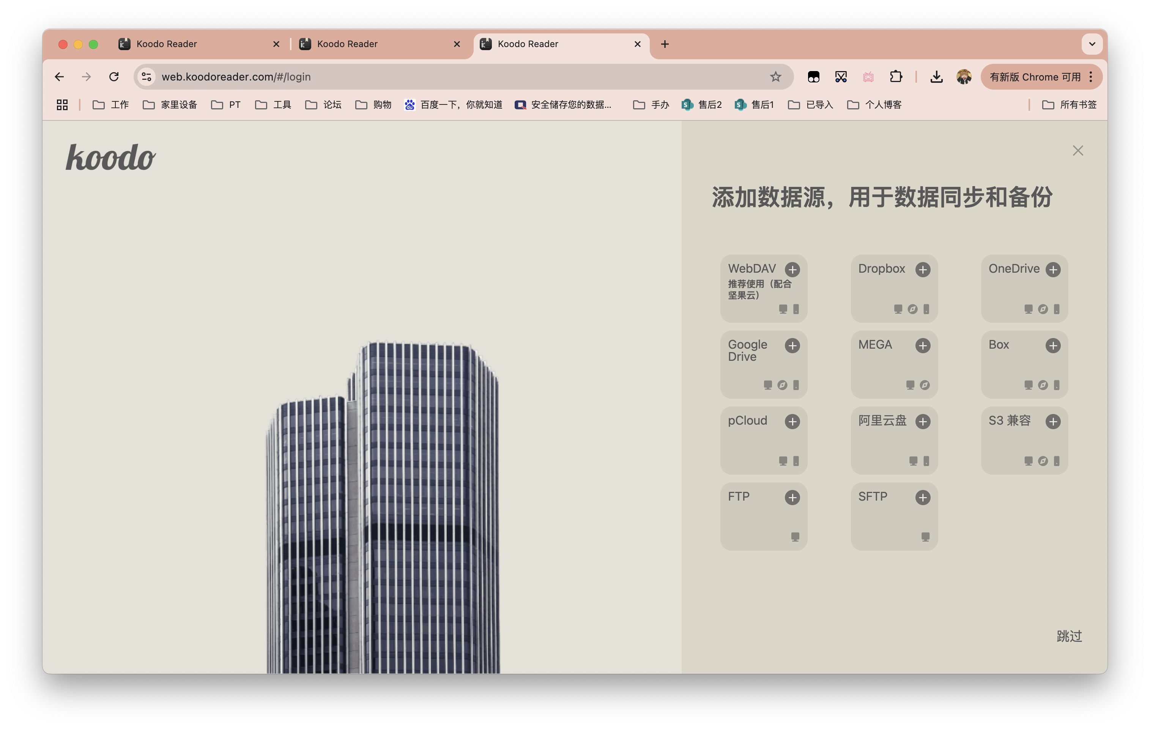Open the 个人博客 bookmark folder

pyautogui.click(x=874, y=105)
